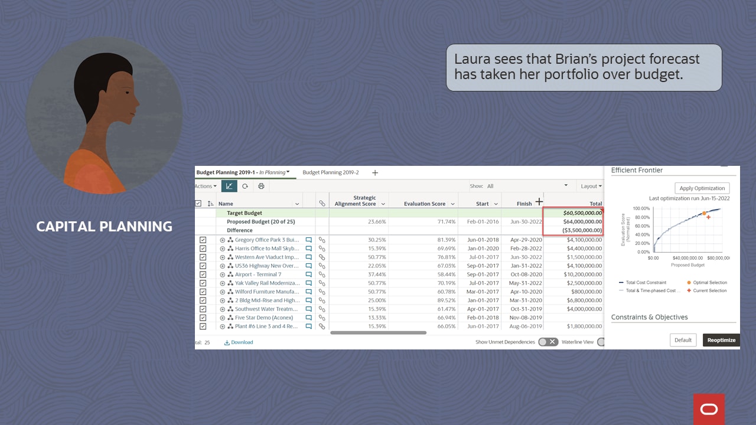Click the print icon in toolbar
This screenshot has height=425, width=756.
pyautogui.click(x=261, y=186)
